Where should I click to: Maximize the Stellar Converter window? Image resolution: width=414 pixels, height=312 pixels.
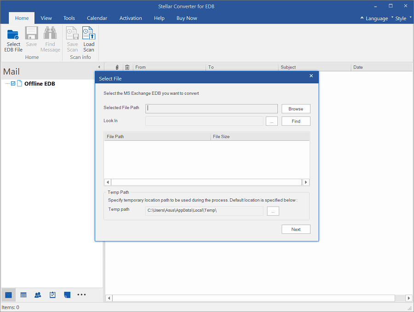point(391,6)
